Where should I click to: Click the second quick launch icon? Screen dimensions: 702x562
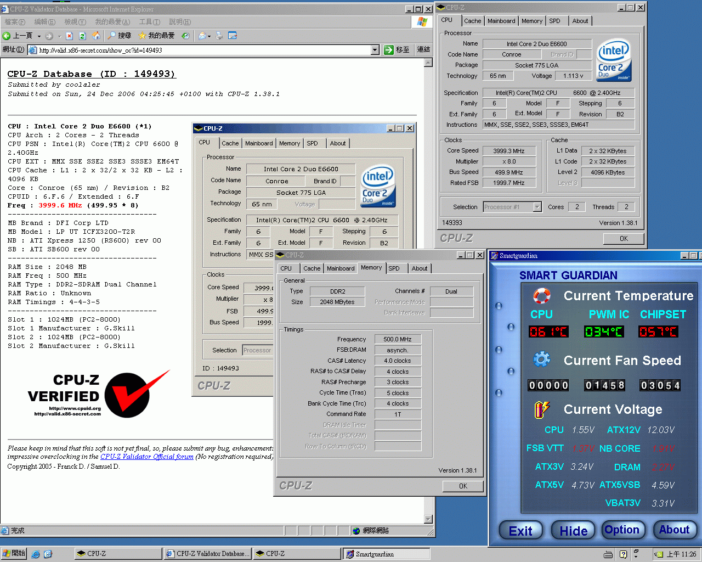coord(48,554)
